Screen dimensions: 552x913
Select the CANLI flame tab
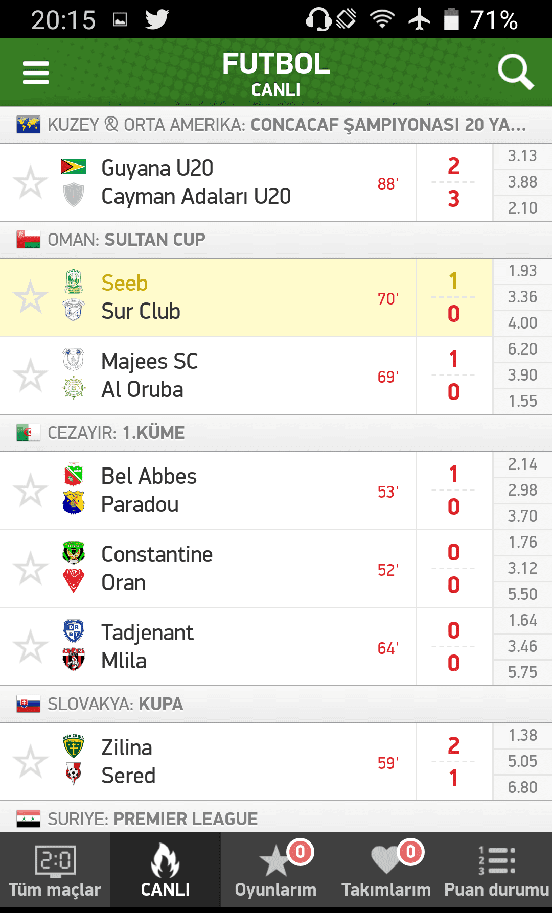click(x=166, y=871)
